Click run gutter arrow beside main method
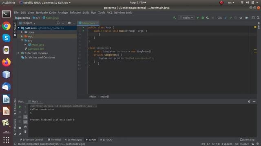The height and width of the screenshot is (146, 261). 83,31
